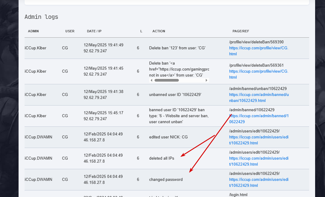Click the "deleted all IPs" action text

click(162, 158)
